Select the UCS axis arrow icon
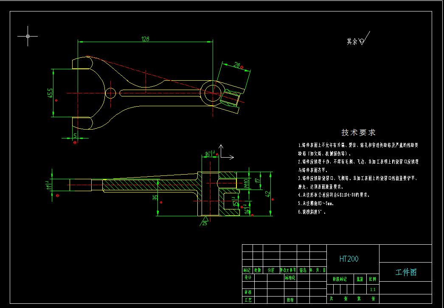The width and height of the screenshot is (444, 308). pyautogui.click(x=225, y=155)
